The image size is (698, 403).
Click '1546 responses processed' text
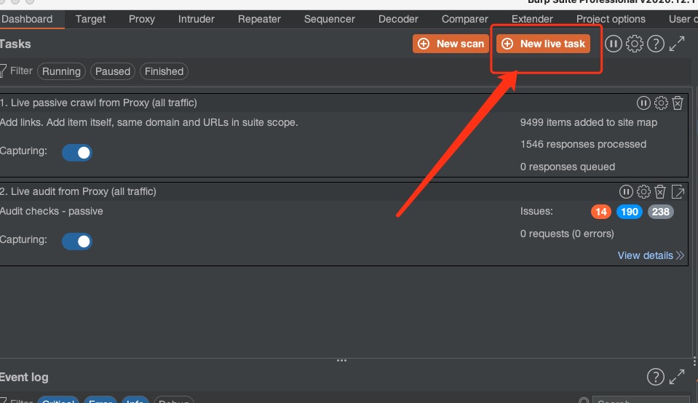[583, 144]
